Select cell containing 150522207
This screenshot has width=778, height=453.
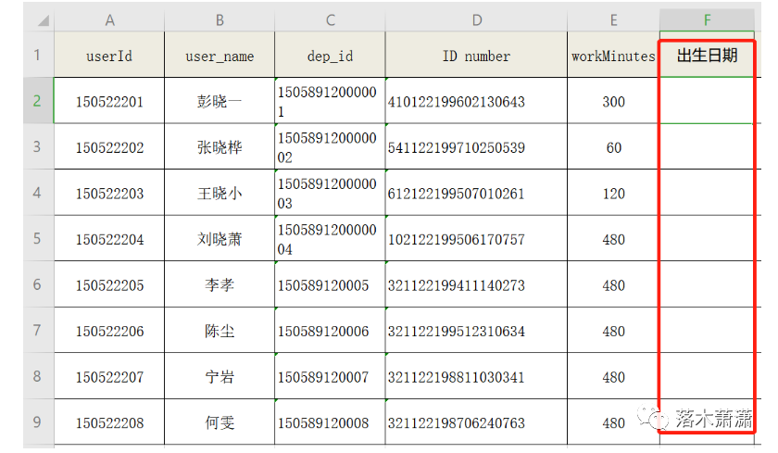pos(109,376)
